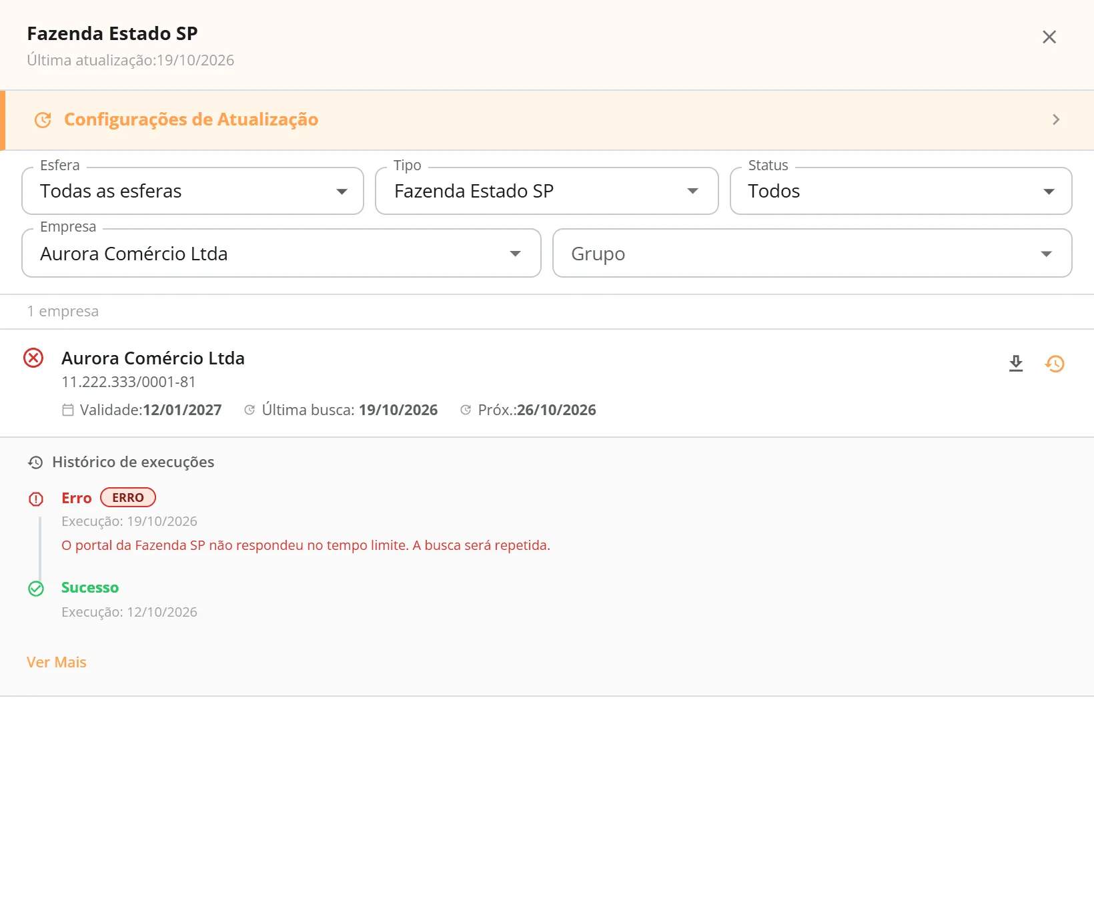
Task: Click the red error status icon for Aurora Comércio Ltda
Action: (x=33, y=358)
